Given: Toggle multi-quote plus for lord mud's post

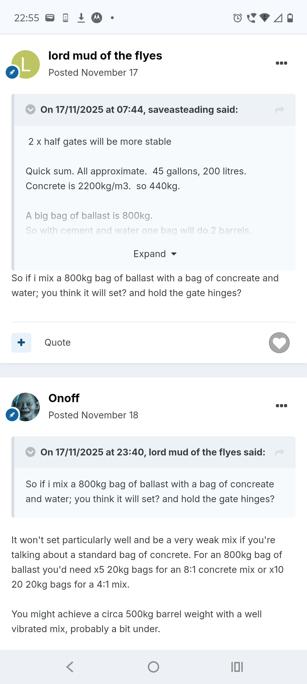Looking at the screenshot, I should [x=21, y=343].
